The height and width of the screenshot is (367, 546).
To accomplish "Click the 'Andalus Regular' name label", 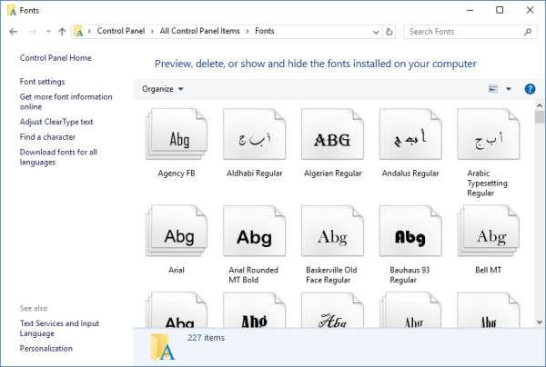I will tap(410, 174).
